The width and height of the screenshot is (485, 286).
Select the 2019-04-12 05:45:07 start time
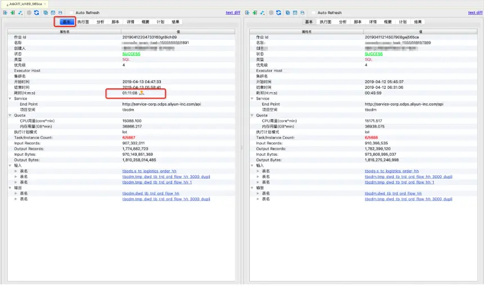coord(384,82)
